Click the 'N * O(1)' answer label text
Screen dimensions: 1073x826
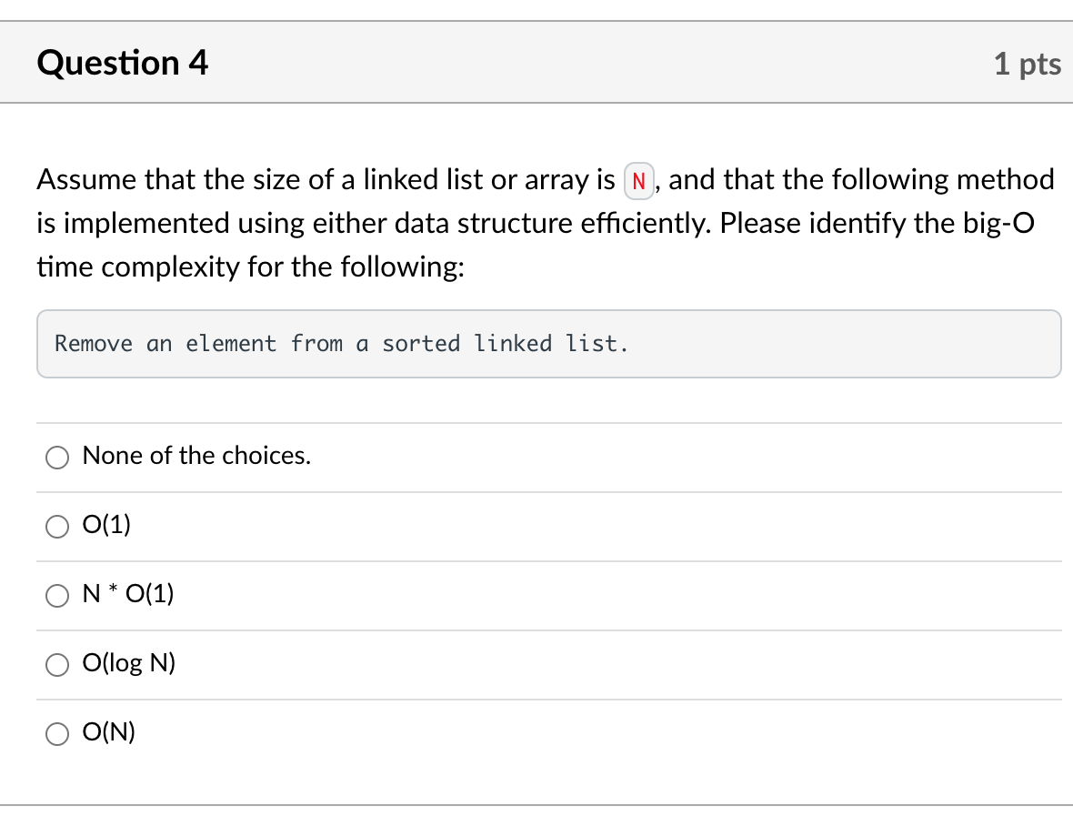pos(128,593)
